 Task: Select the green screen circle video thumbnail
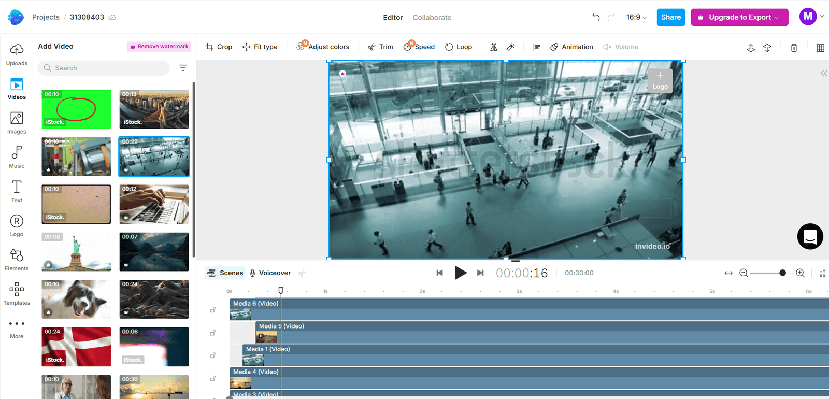[76, 109]
